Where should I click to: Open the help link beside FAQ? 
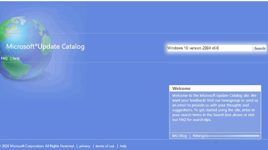click(16, 58)
